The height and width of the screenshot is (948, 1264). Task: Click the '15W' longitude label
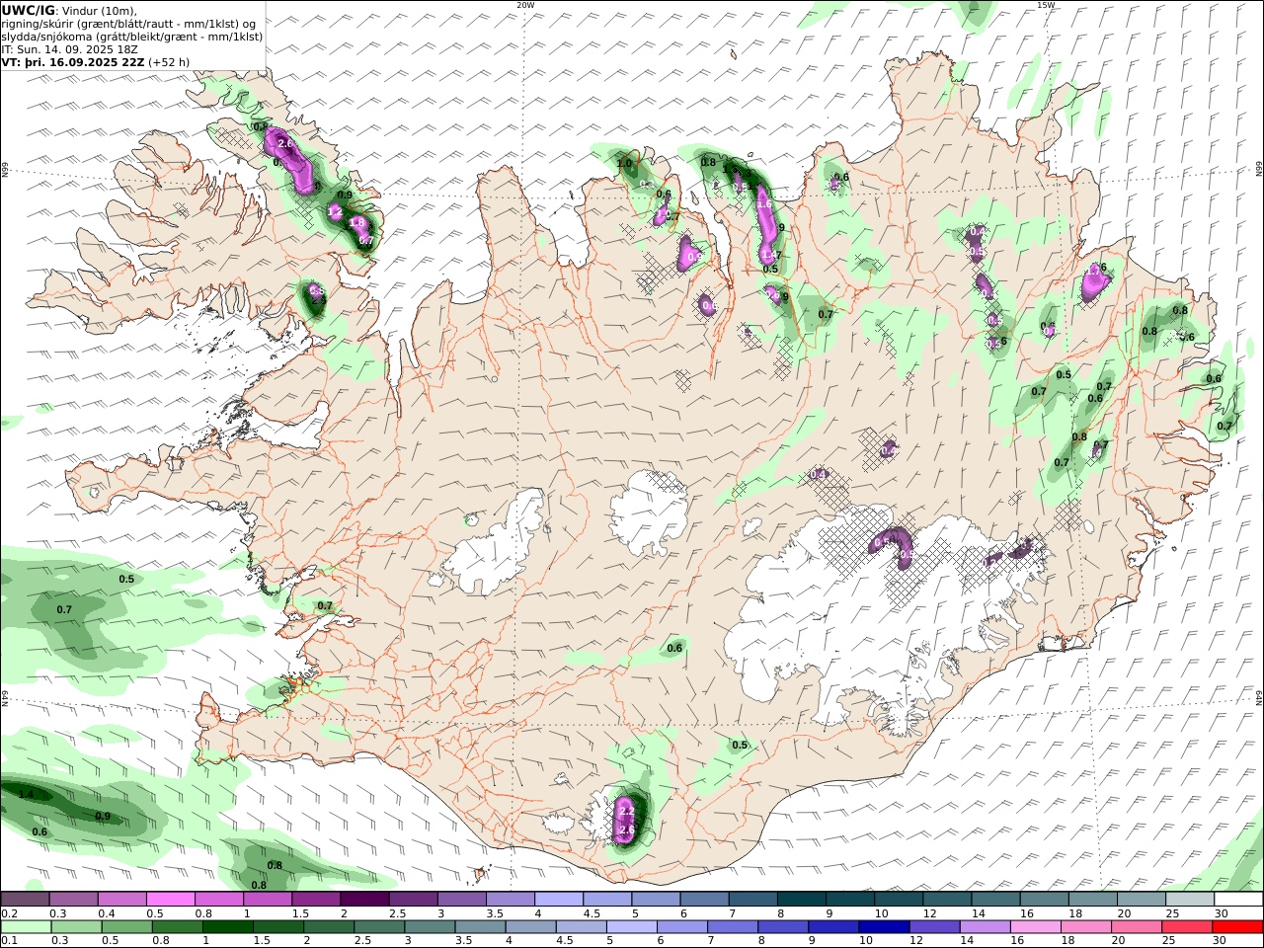1046,5
